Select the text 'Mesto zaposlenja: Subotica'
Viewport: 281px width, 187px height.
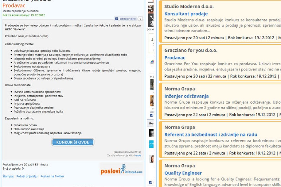(x=21, y=11)
